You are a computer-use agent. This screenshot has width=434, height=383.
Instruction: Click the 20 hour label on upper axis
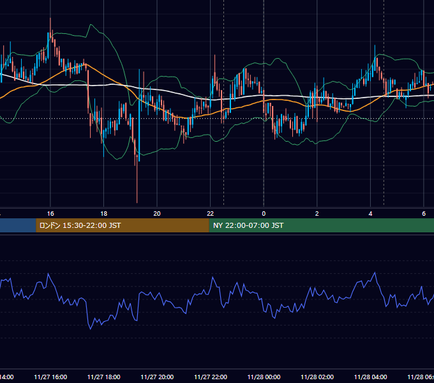157,214
